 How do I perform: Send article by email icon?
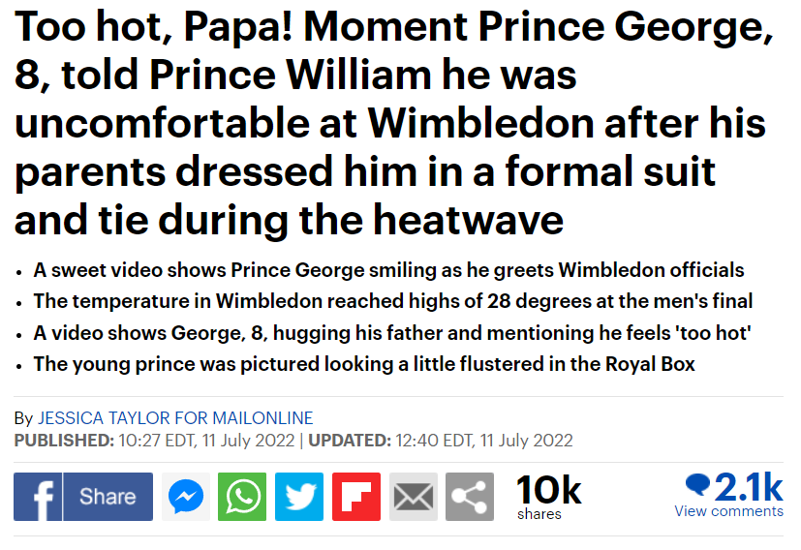(x=414, y=497)
